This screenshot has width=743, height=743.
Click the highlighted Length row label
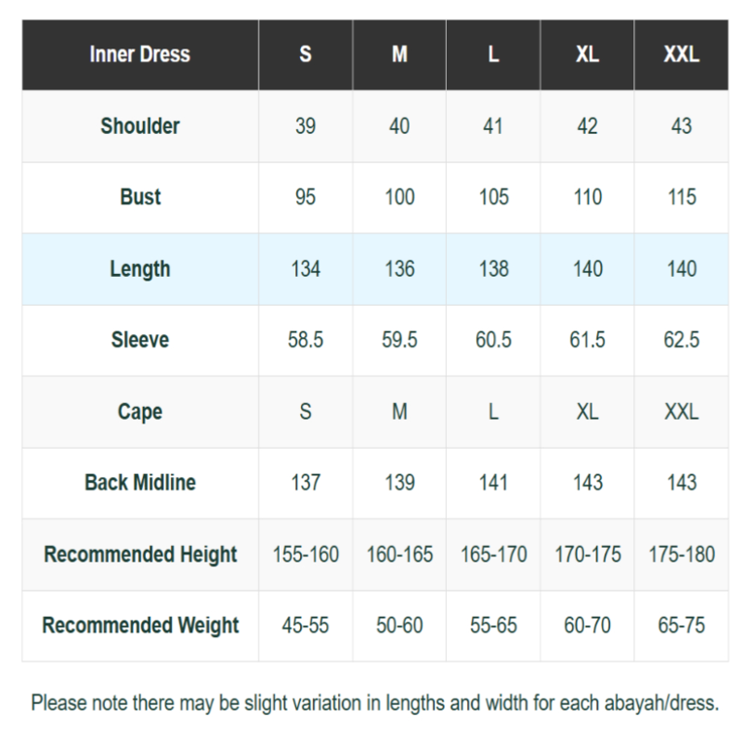click(x=139, y=269)
